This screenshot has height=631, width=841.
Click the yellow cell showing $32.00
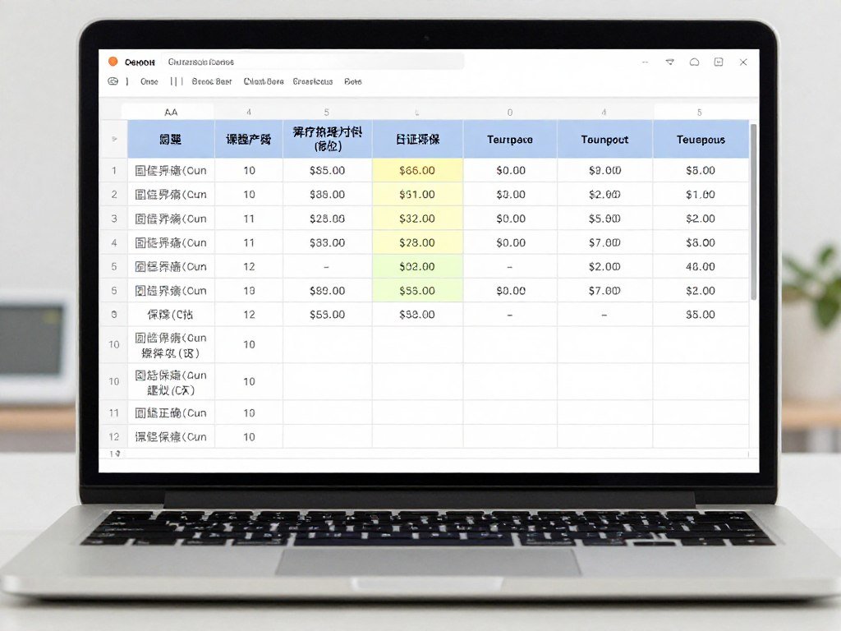click(x=417, y=219)
